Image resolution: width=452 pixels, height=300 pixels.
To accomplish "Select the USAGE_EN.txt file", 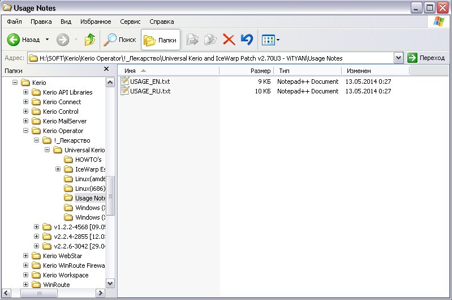I will (x=150, y=82).
